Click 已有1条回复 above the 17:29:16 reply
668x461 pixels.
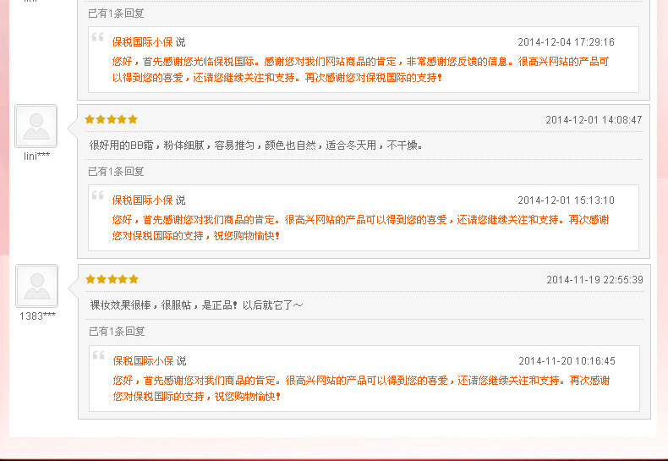click(116, 14)
